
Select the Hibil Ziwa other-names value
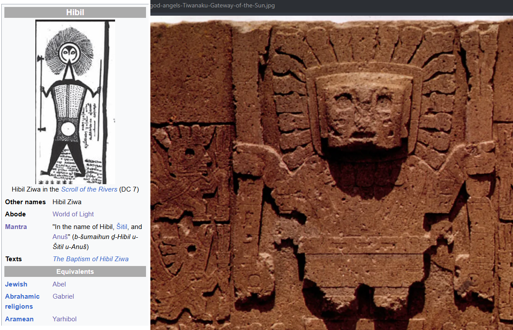click(67, 202)
